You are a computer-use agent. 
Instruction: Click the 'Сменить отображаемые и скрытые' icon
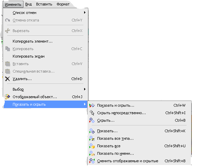tap(92, 161)
